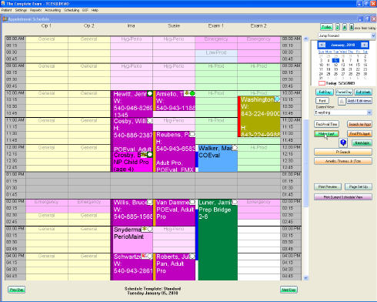Select Walker COEval appointment in Exam 1

point(217,158)
